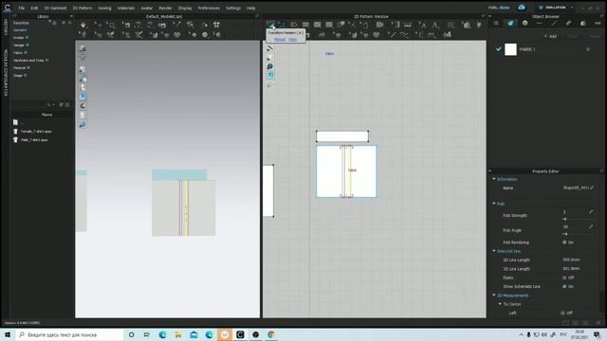The height and width of the screenshot is (341, 607).
Task: Click the measure tape icon in 2D toolbar
Action: (408, 26)
